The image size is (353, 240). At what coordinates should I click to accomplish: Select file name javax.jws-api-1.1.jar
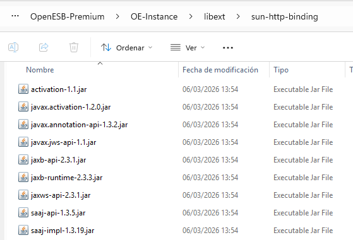point(64,142)
